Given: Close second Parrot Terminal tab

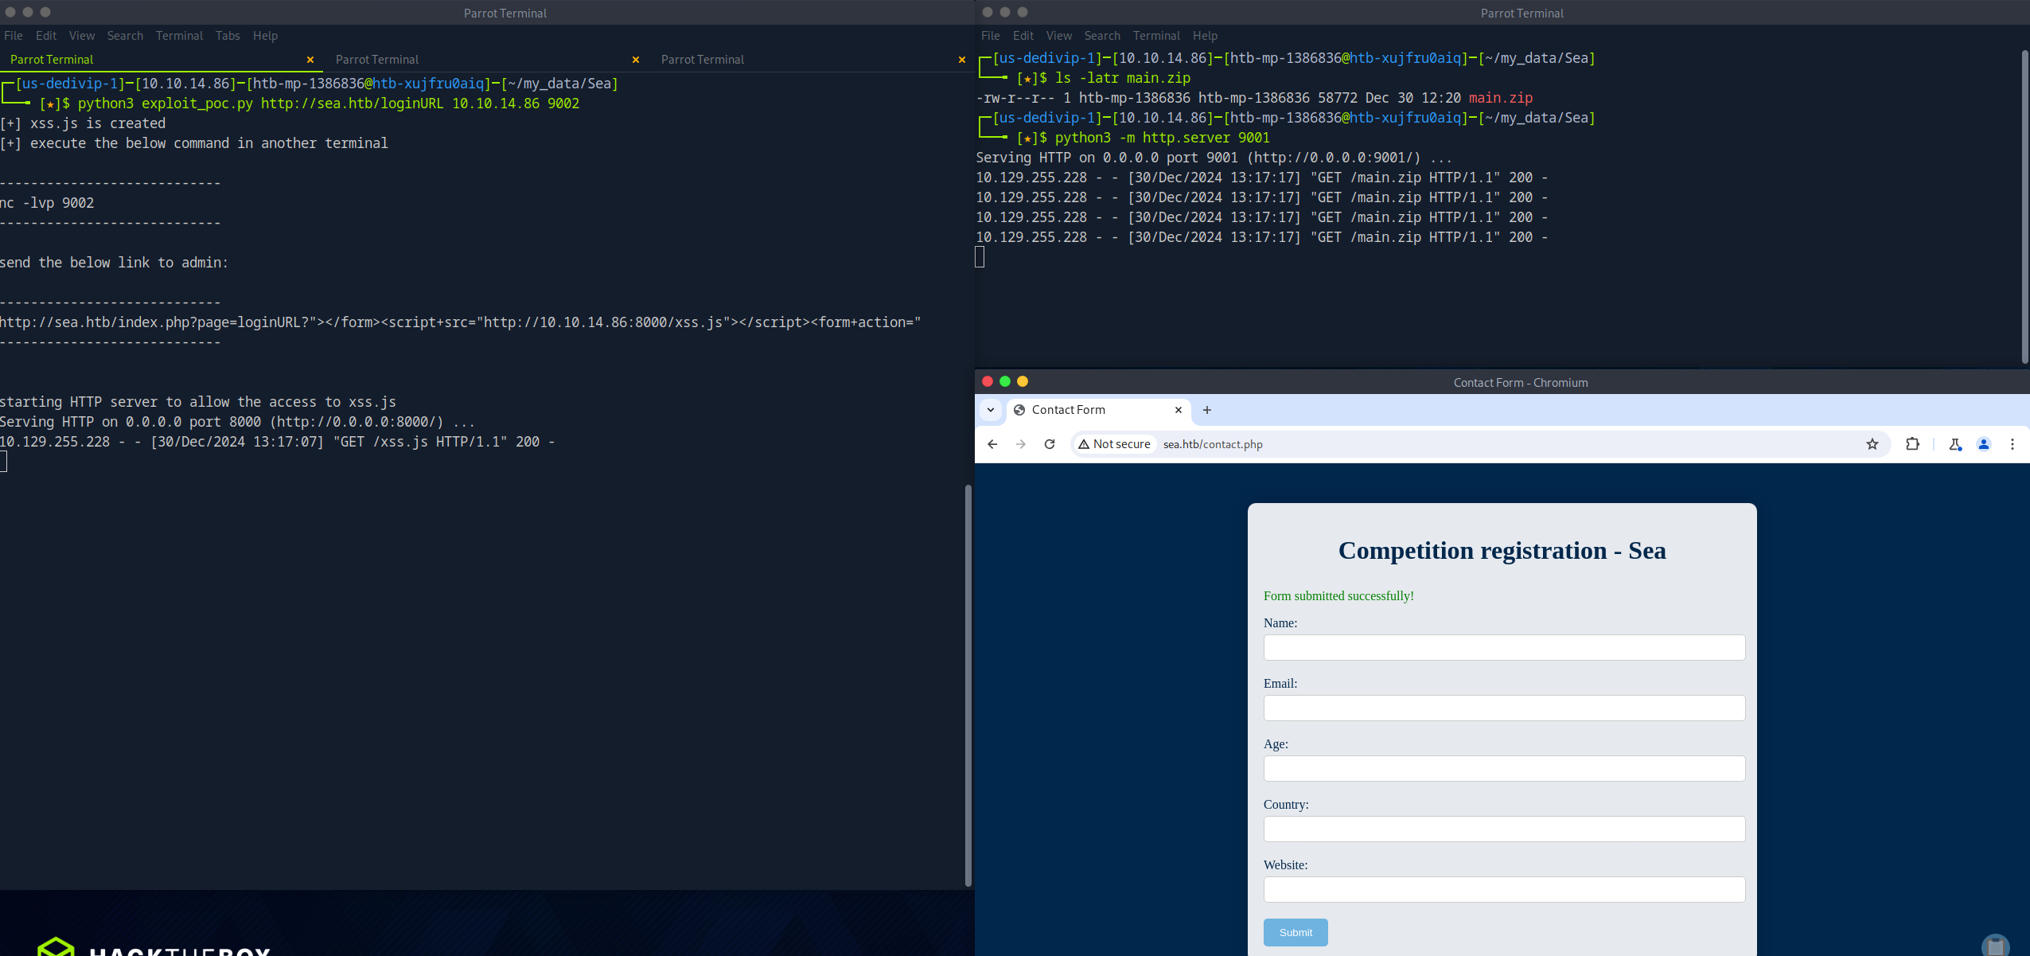Looking at the screenshot, I should coord(636,60).
